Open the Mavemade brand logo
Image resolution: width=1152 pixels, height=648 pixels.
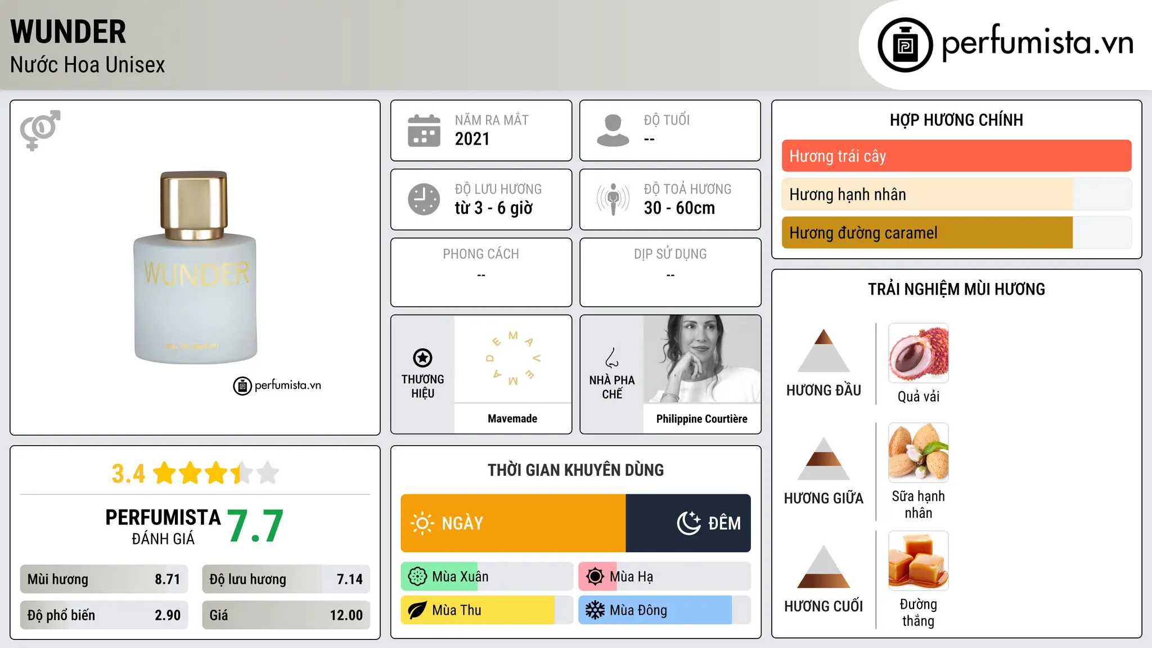[x=513, y=359]
